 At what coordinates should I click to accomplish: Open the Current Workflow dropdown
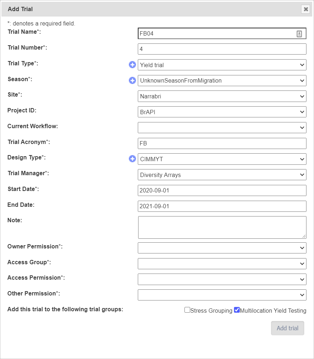pyautogui.click(x=222, y=127)
